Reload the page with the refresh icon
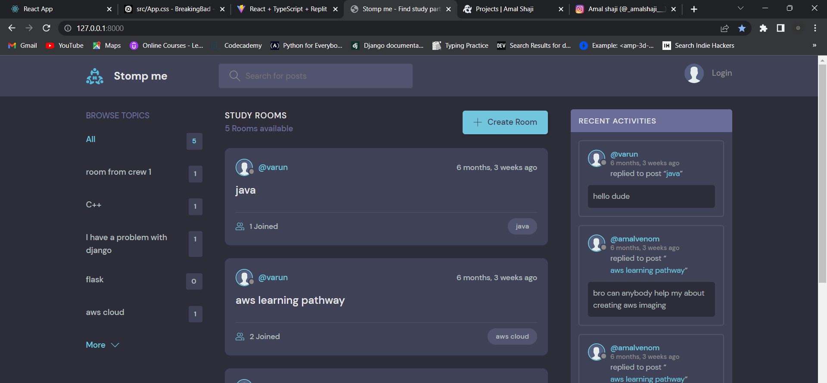This screenshot has height=383, width=827. coord(47,28)
